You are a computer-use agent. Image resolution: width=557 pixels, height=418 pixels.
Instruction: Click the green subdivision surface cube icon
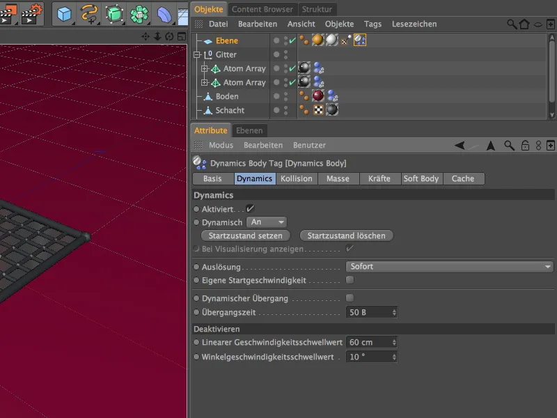(x=114, y=14)
